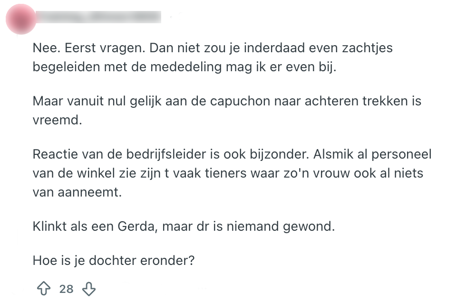Click the sentence 'Klinkt als een Gerda'
This screenshot has width=466, height=301.
click(184, 226)
